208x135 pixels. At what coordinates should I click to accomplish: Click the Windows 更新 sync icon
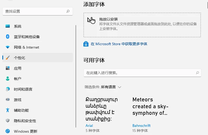pyautogui.click(x=8, y=131)
